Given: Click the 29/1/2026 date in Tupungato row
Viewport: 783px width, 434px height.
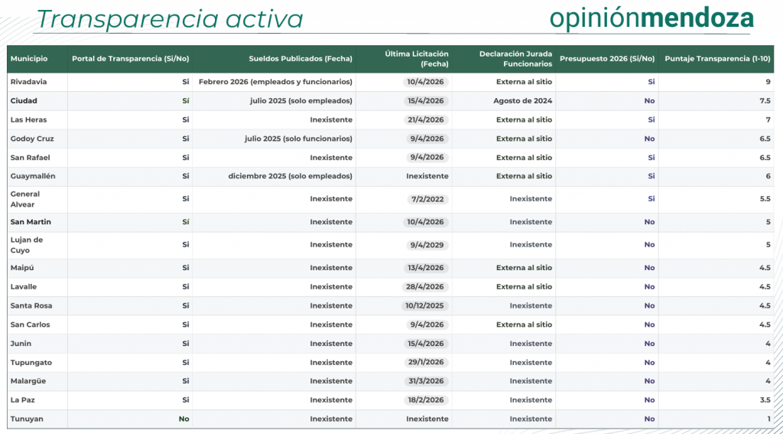Looking at the screenshot, I should click(426, 363).
